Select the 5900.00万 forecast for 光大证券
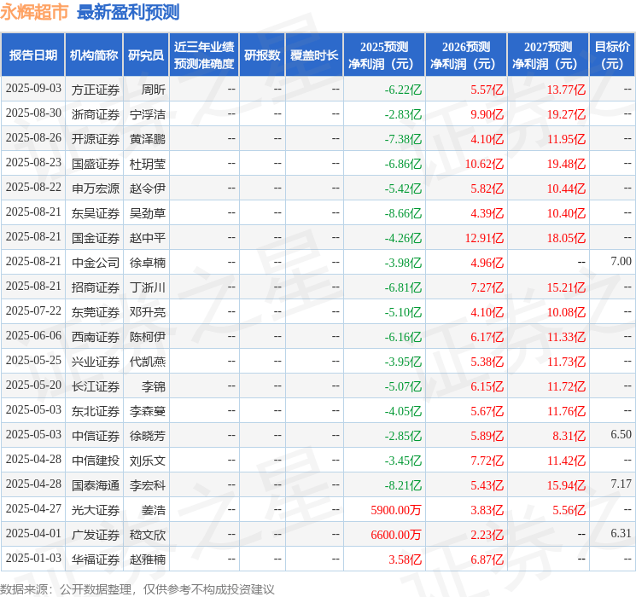 tap(396, 509)
